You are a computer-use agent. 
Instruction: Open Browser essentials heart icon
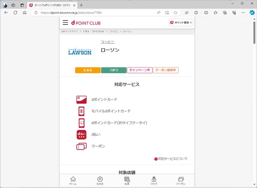tap(234, 12)
